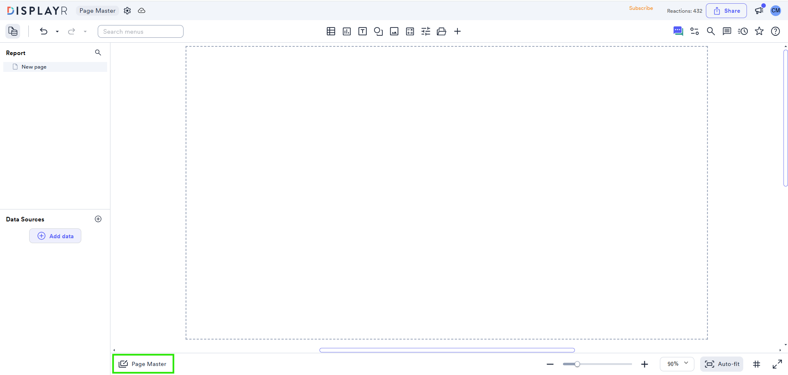Open the chat assistant icon
The image size is (788, 375).
pyautogui.click(x=678, y=31)
